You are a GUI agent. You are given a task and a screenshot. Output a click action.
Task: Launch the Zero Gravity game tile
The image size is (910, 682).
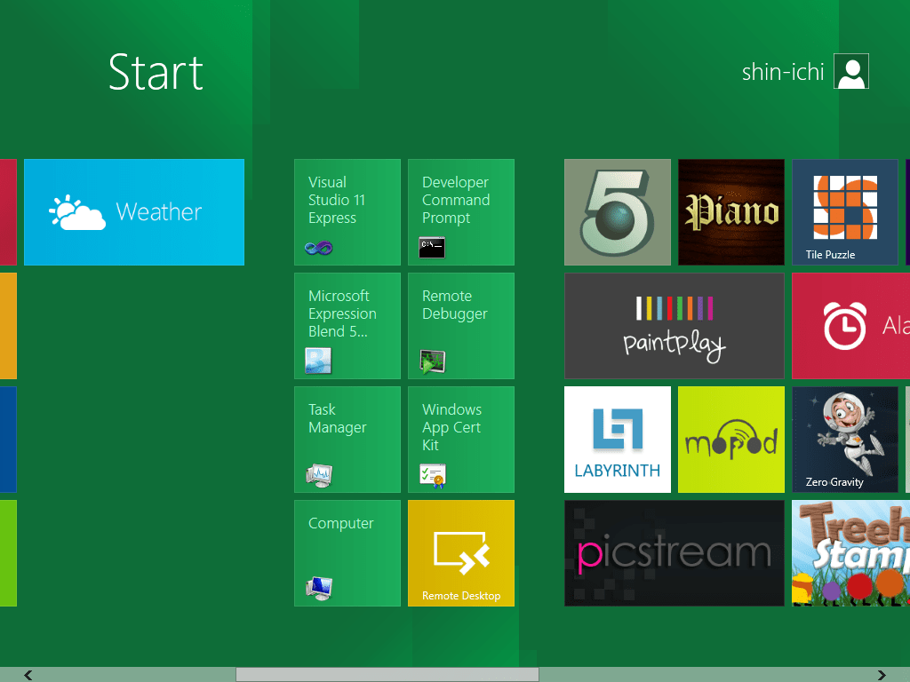point(845,439)
